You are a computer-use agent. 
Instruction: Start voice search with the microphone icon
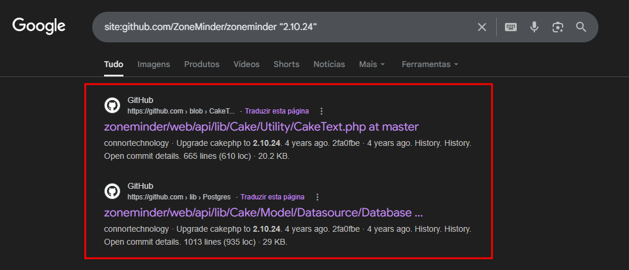534,27
